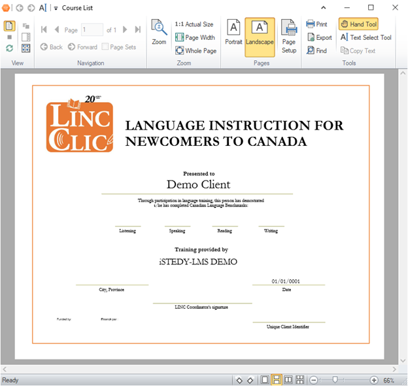Click the title bar forward arrow icon
Image resolution: width=408 pixels, height=386 pixels.
click(31, 8)
